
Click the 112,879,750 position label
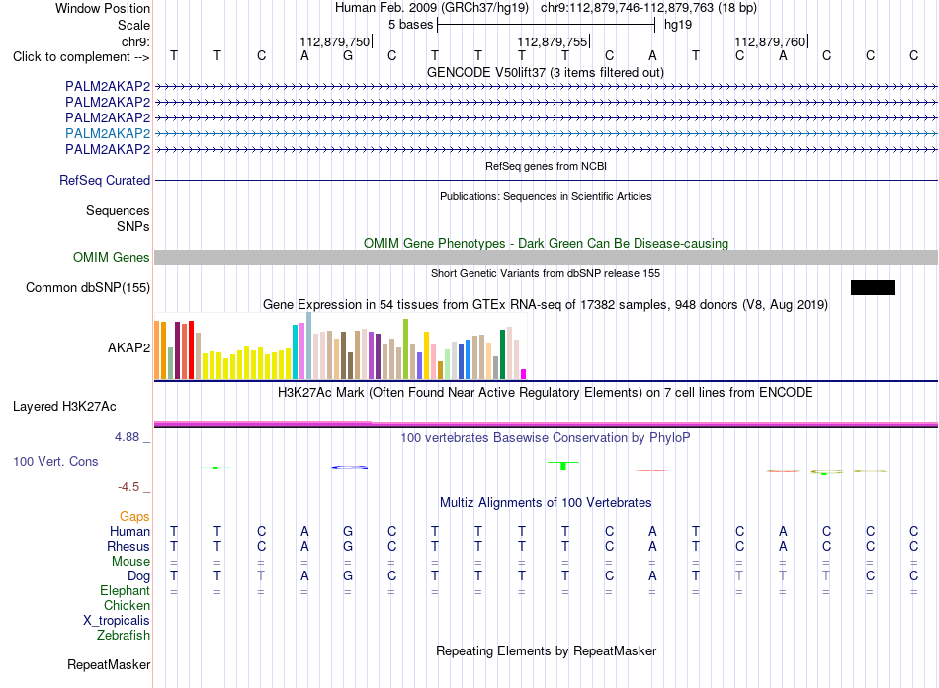pos(335,41)
